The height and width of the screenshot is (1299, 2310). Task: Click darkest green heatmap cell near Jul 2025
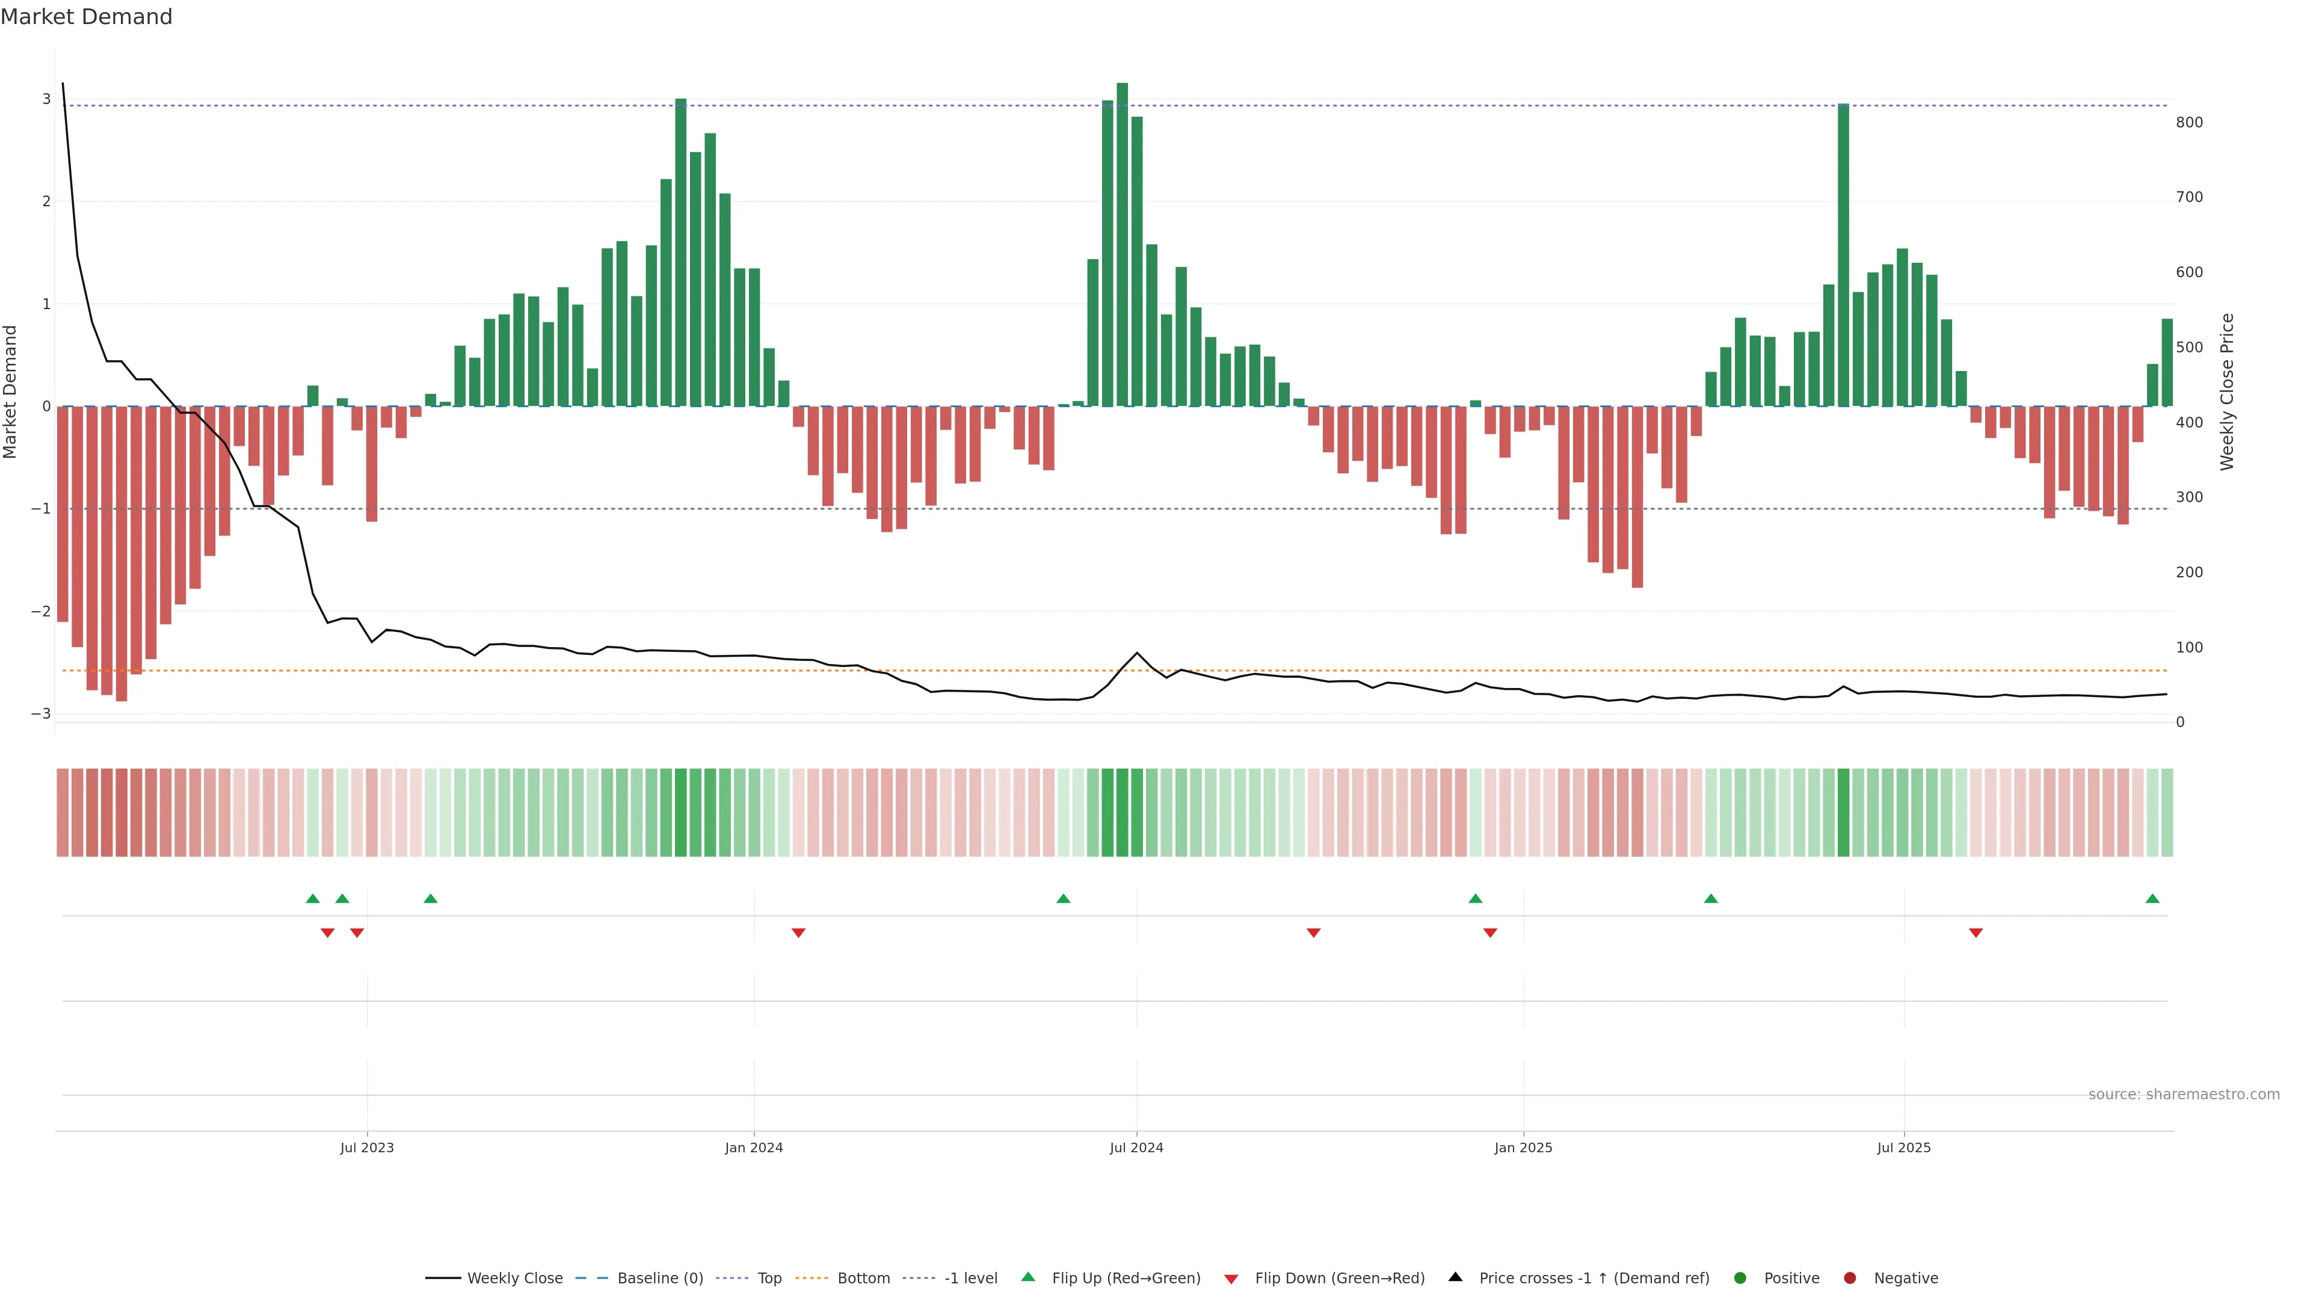click(x=1843, y=812)
